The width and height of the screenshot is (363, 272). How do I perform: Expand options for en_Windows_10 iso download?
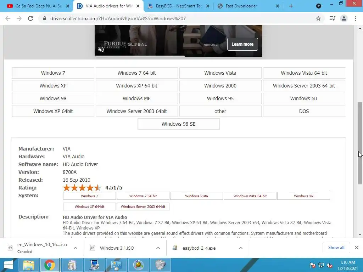point(76,248)
